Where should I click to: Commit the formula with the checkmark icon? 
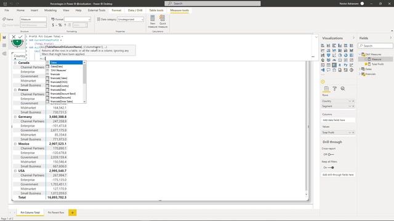(20, 37)
